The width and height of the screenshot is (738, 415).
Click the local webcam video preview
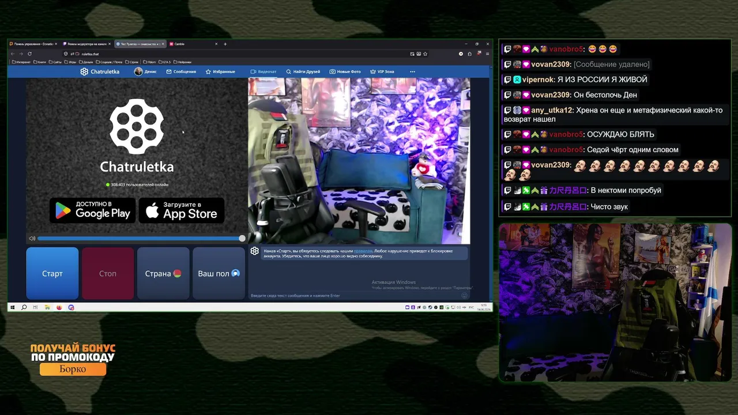tap(359, 161)
